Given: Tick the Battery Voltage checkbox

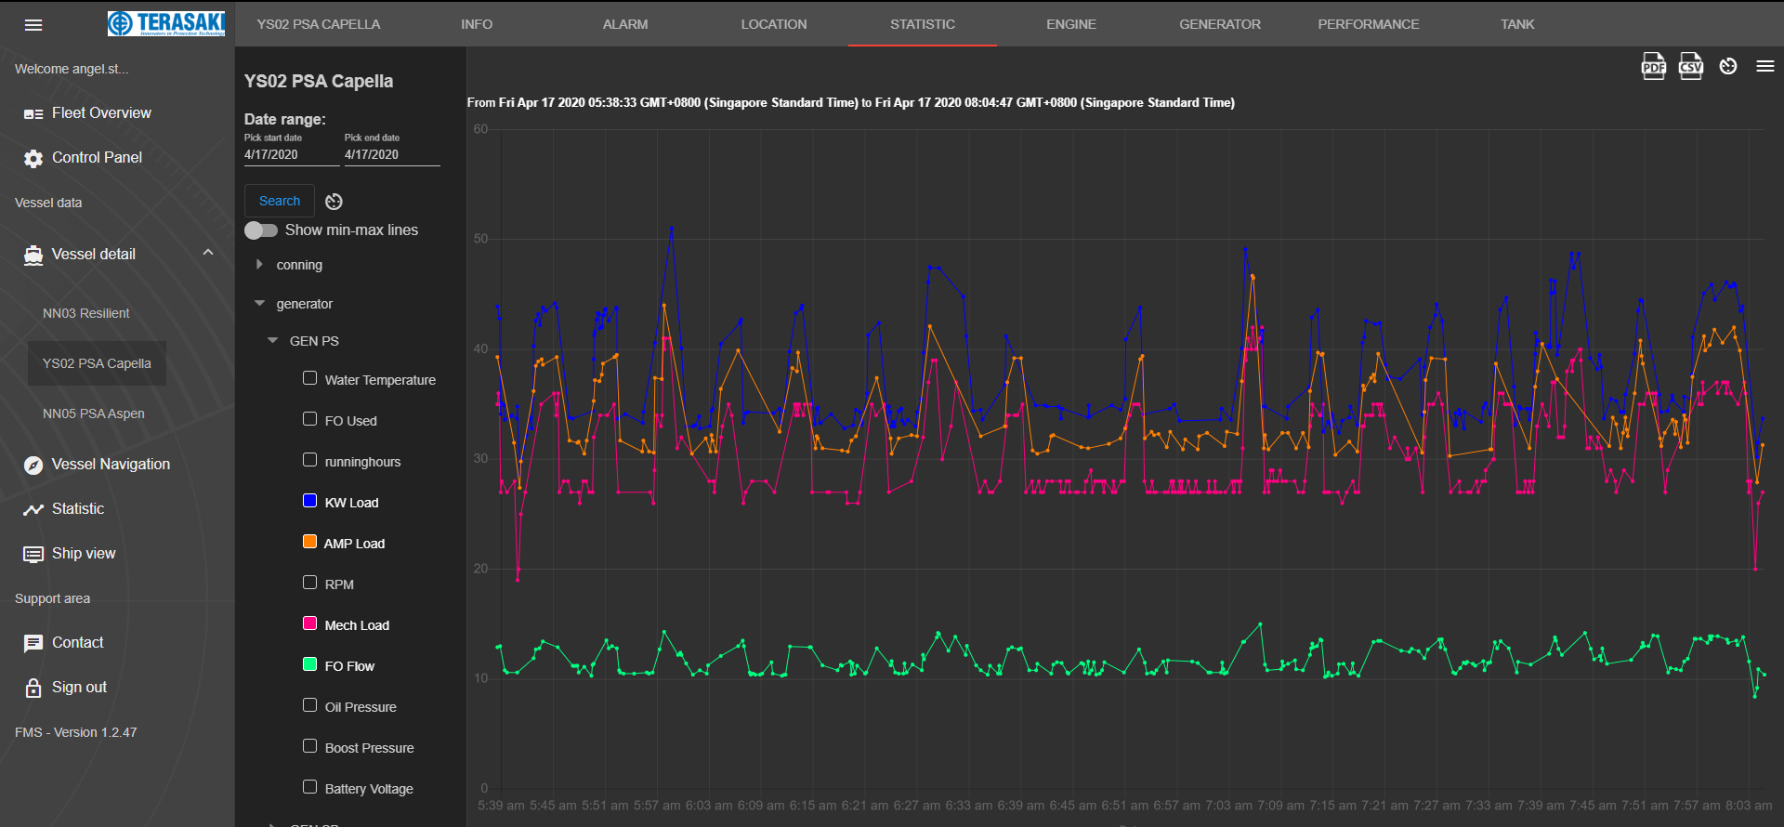Looking at the screenshot, I should 310,787.
